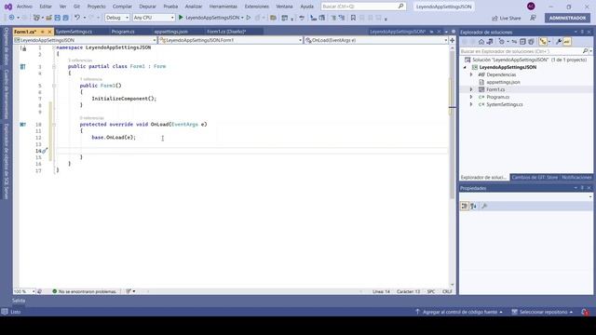596x335 pixels.
Task: Select appsettings.json in Solution Explorer
Action: click(503, 82)
